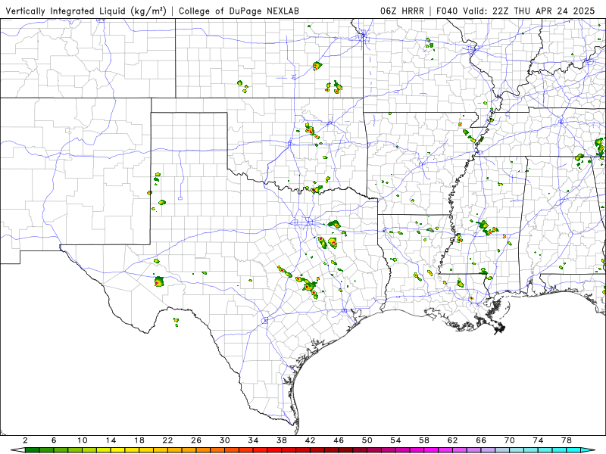Click the '78' label on the color scale

point(566,440)
